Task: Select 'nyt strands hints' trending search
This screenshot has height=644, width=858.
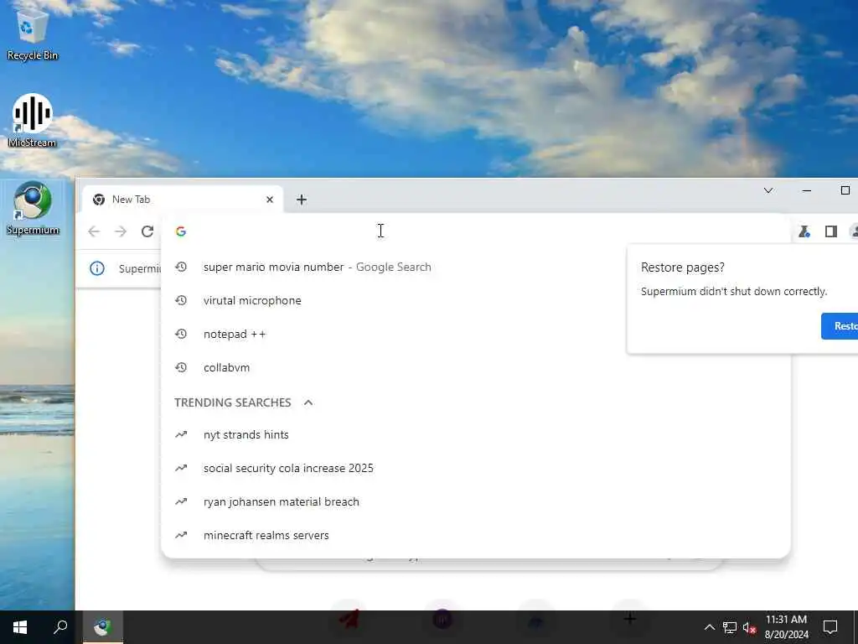Action: tap(476, 435)
